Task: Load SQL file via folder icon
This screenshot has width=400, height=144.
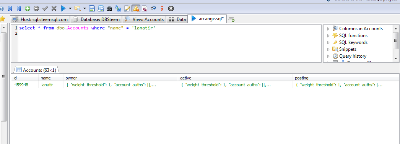Action: coord(78,8)
